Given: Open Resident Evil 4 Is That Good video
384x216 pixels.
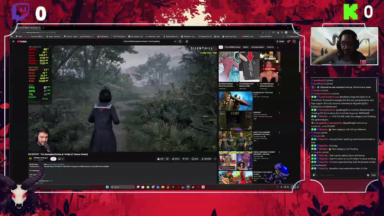Looking at the screenshot, I should (235, 101).
